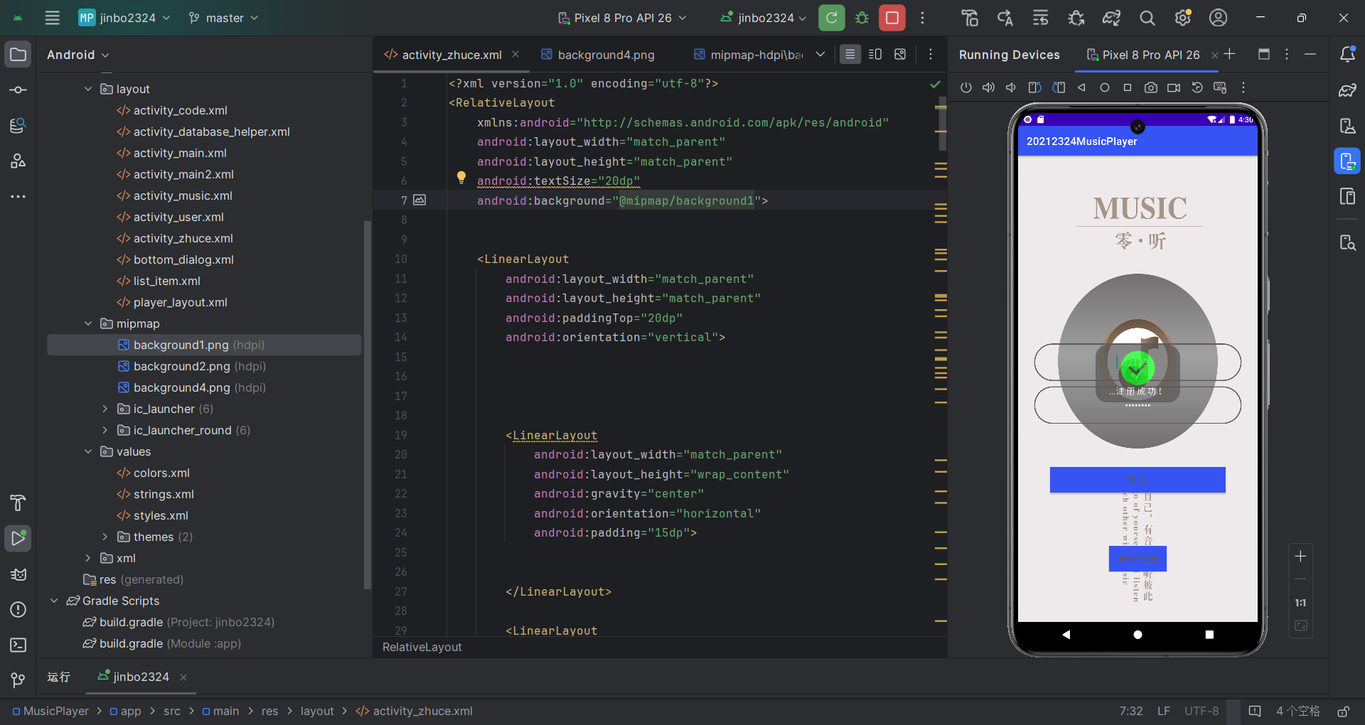Stop the running app
Image resolution: width=1365 pixels, height=725 pixels.
pos(892,18)
